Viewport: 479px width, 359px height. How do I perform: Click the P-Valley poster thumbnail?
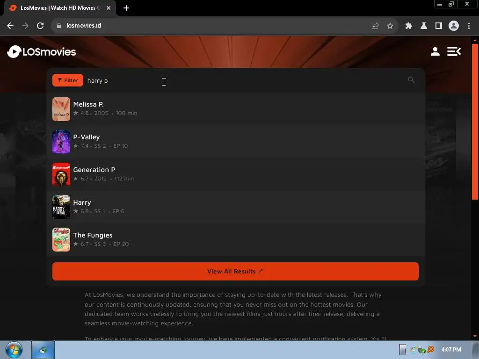coord(61,142)
